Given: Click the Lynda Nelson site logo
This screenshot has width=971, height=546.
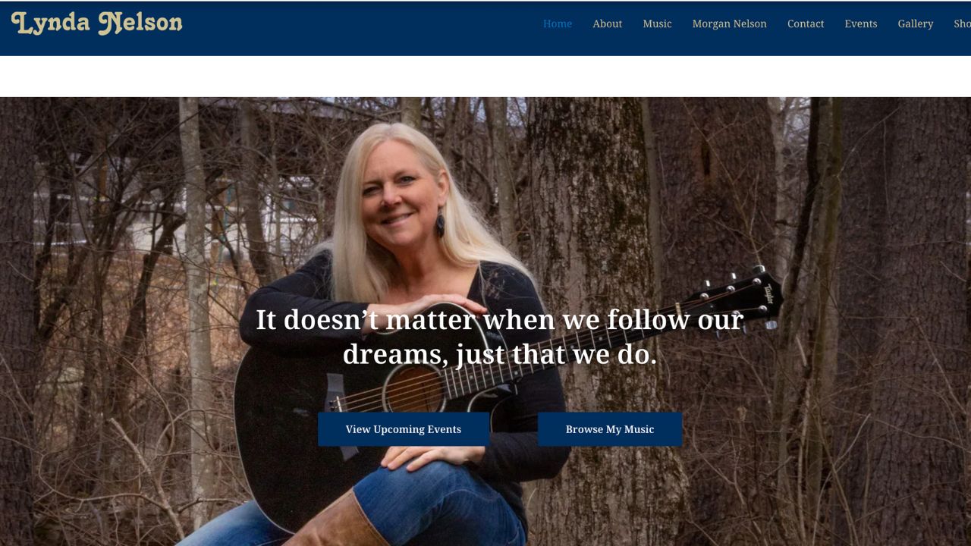Looking at the screenshot, I should pyautogui.click(x=97, y=24).
